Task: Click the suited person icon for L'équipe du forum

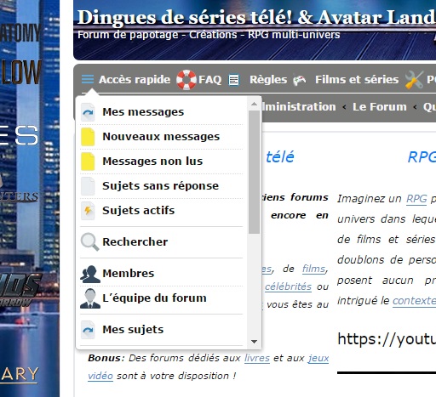Action: pos(90,298)
